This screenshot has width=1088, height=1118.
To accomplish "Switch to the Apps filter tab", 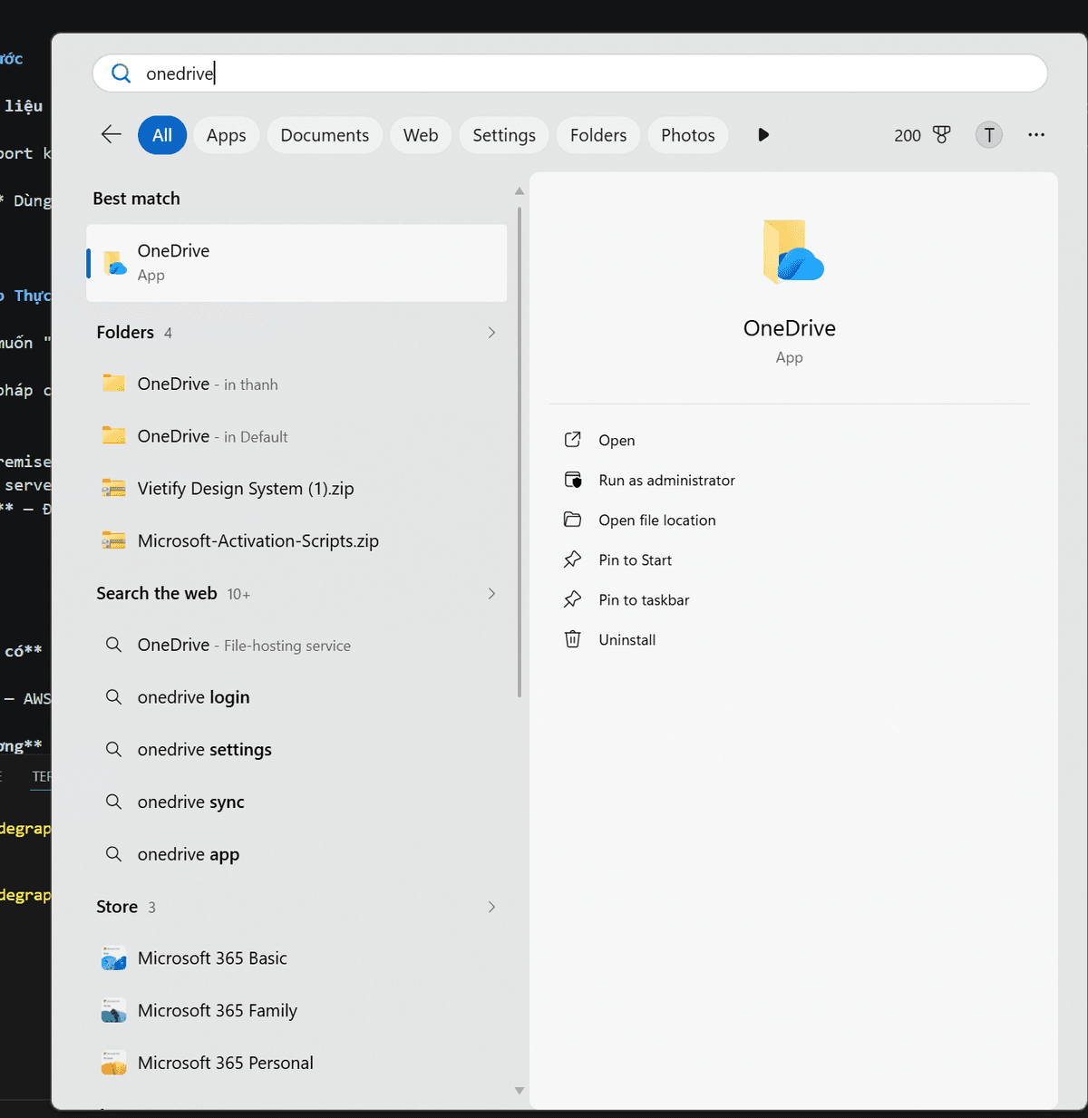I will click(x=227, y=135).
